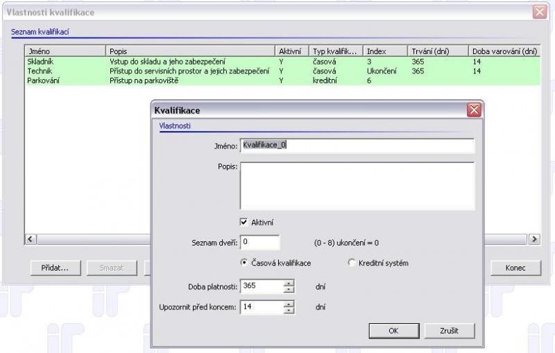The image size is (555, 353).
Task: Click the Konec button
Action: tap(515, 268)
